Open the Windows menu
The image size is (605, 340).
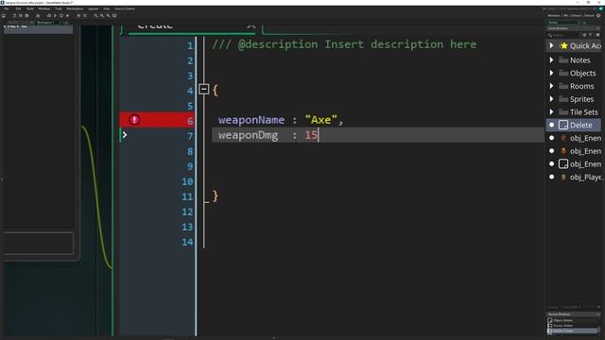point(44,8)
